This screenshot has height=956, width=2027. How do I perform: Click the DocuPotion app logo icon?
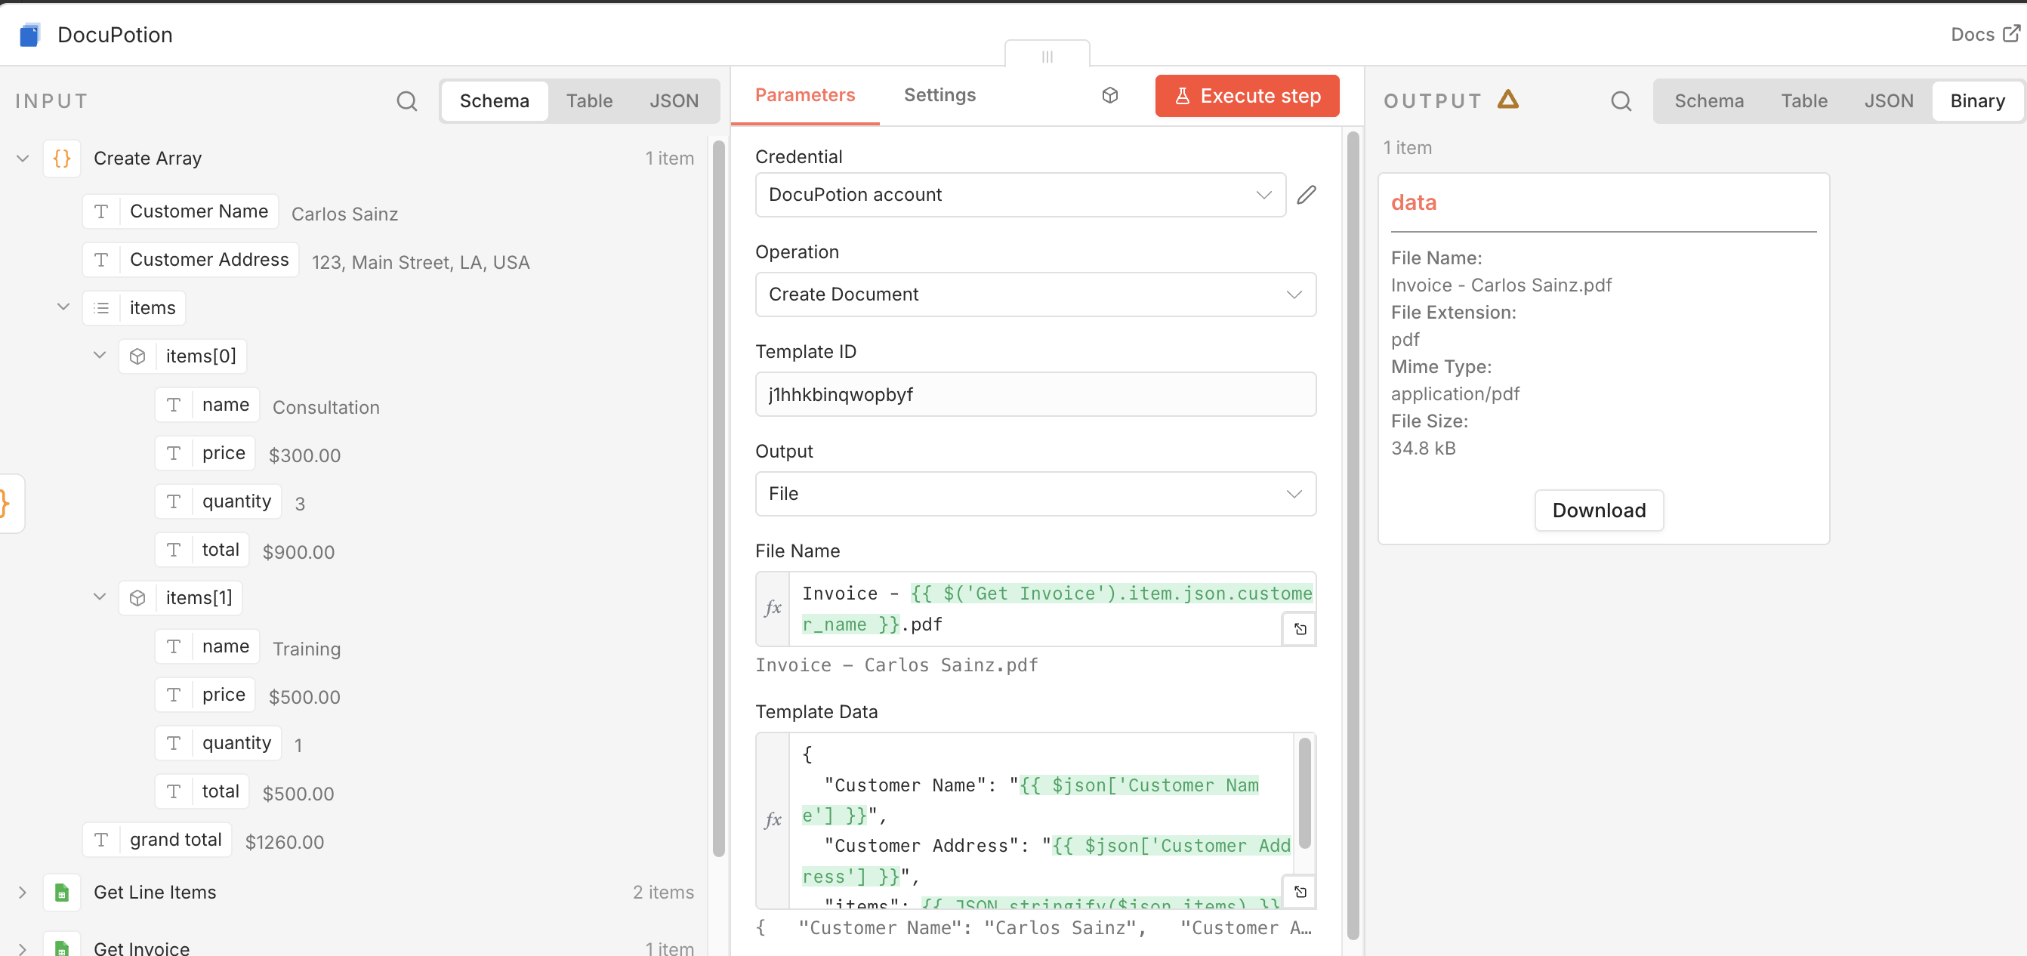(30, 35)
